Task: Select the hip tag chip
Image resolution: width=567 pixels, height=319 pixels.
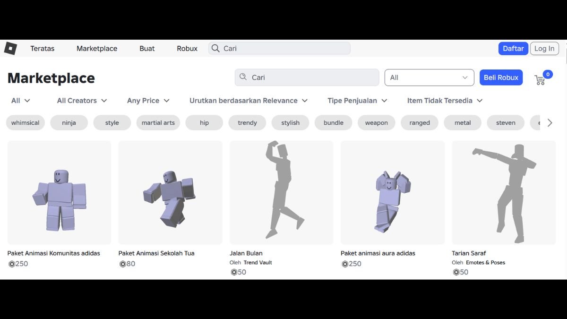Action: [x=204, y=122]
